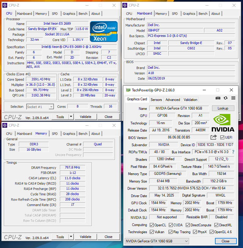
Task: Open Bench tab in Mainboard CPU-Z window
Action: (203, 14)
